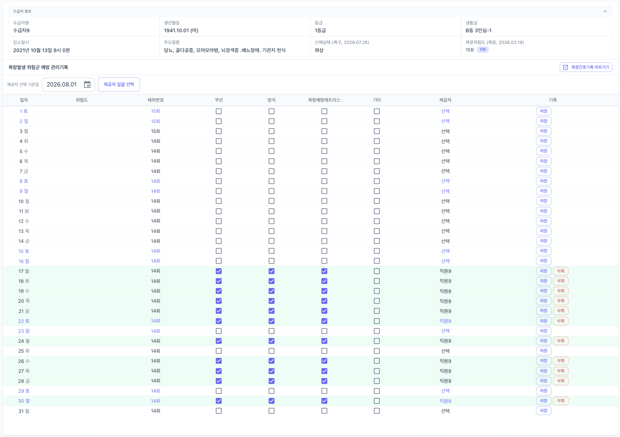Click the 2026.08.01 date input field
This screenshot has width=620, height=437.
click(x=68, y=84)
